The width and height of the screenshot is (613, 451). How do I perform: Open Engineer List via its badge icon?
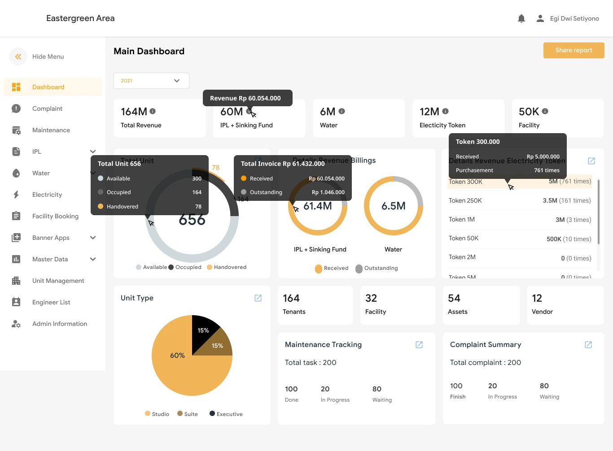click(16, 302)
